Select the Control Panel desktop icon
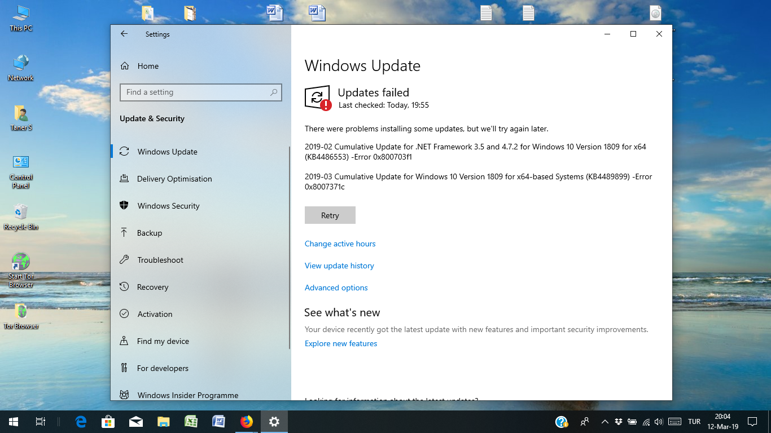Screen dimensions: 771x433 (21, 171)
